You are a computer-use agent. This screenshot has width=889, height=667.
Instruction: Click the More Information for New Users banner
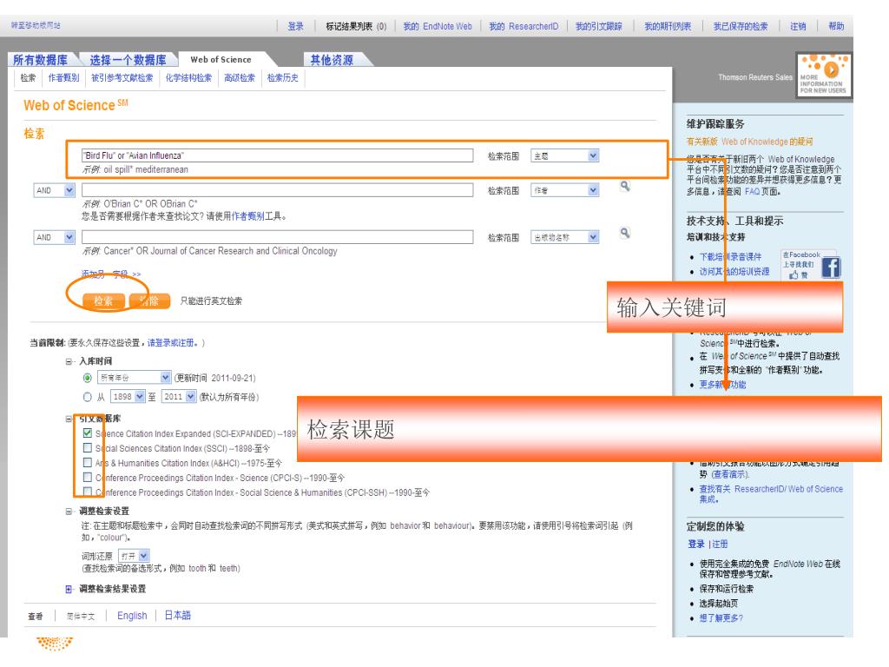(823, 75)
